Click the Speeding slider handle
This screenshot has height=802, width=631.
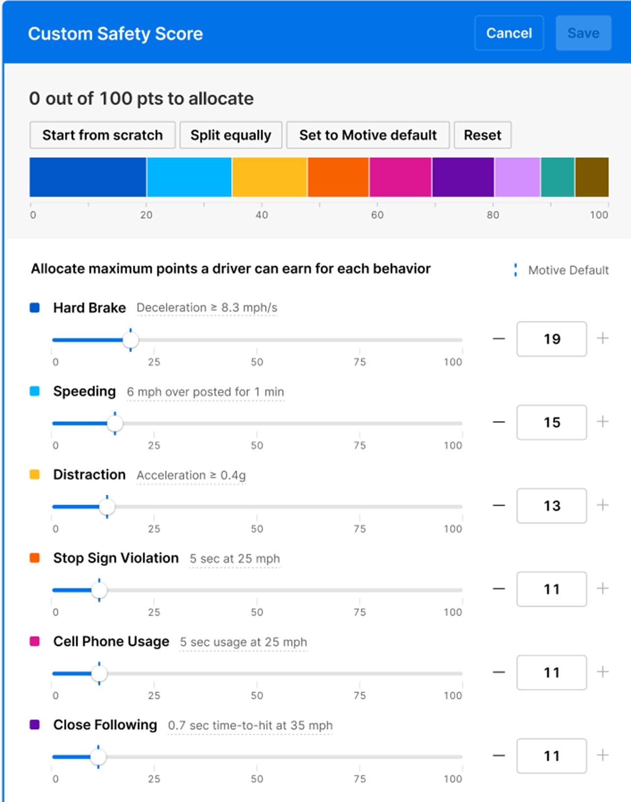coord(115,423)
